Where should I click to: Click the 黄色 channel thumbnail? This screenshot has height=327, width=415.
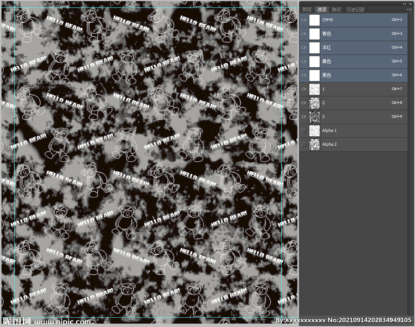314,61
